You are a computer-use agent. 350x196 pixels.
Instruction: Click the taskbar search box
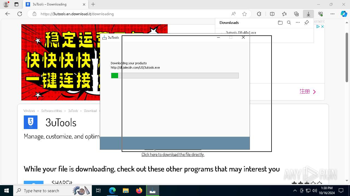tap(52, 191)
